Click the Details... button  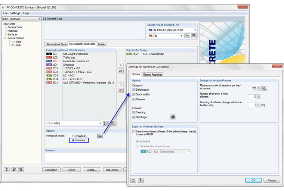(x=92, y=170)
